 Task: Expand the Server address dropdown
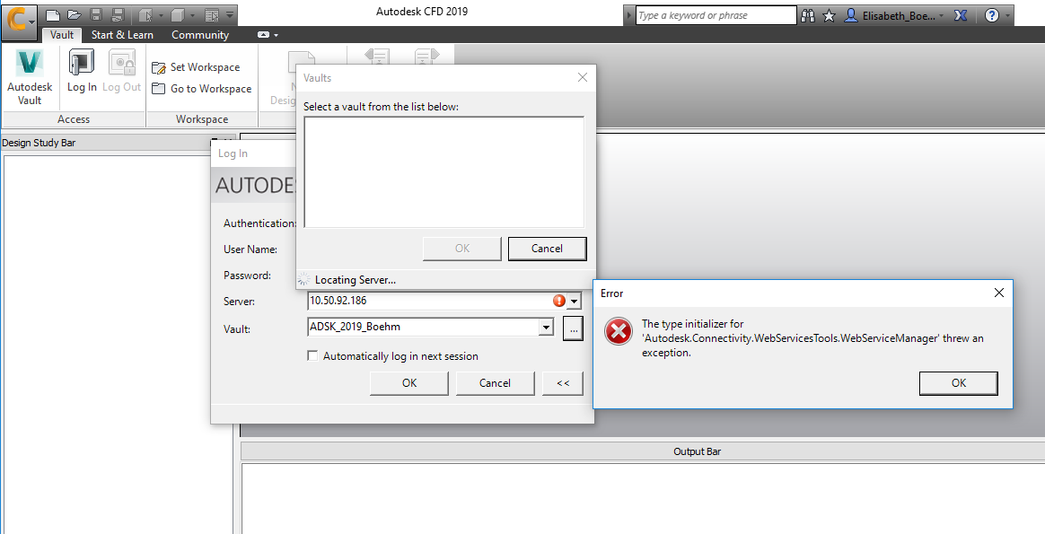(x=574, y=302)
